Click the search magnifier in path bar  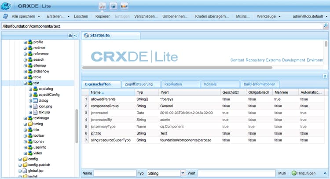pyautogui.click(x=325, y=26)
